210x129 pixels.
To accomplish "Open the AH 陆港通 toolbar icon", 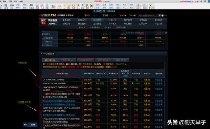I will (31, 6).
